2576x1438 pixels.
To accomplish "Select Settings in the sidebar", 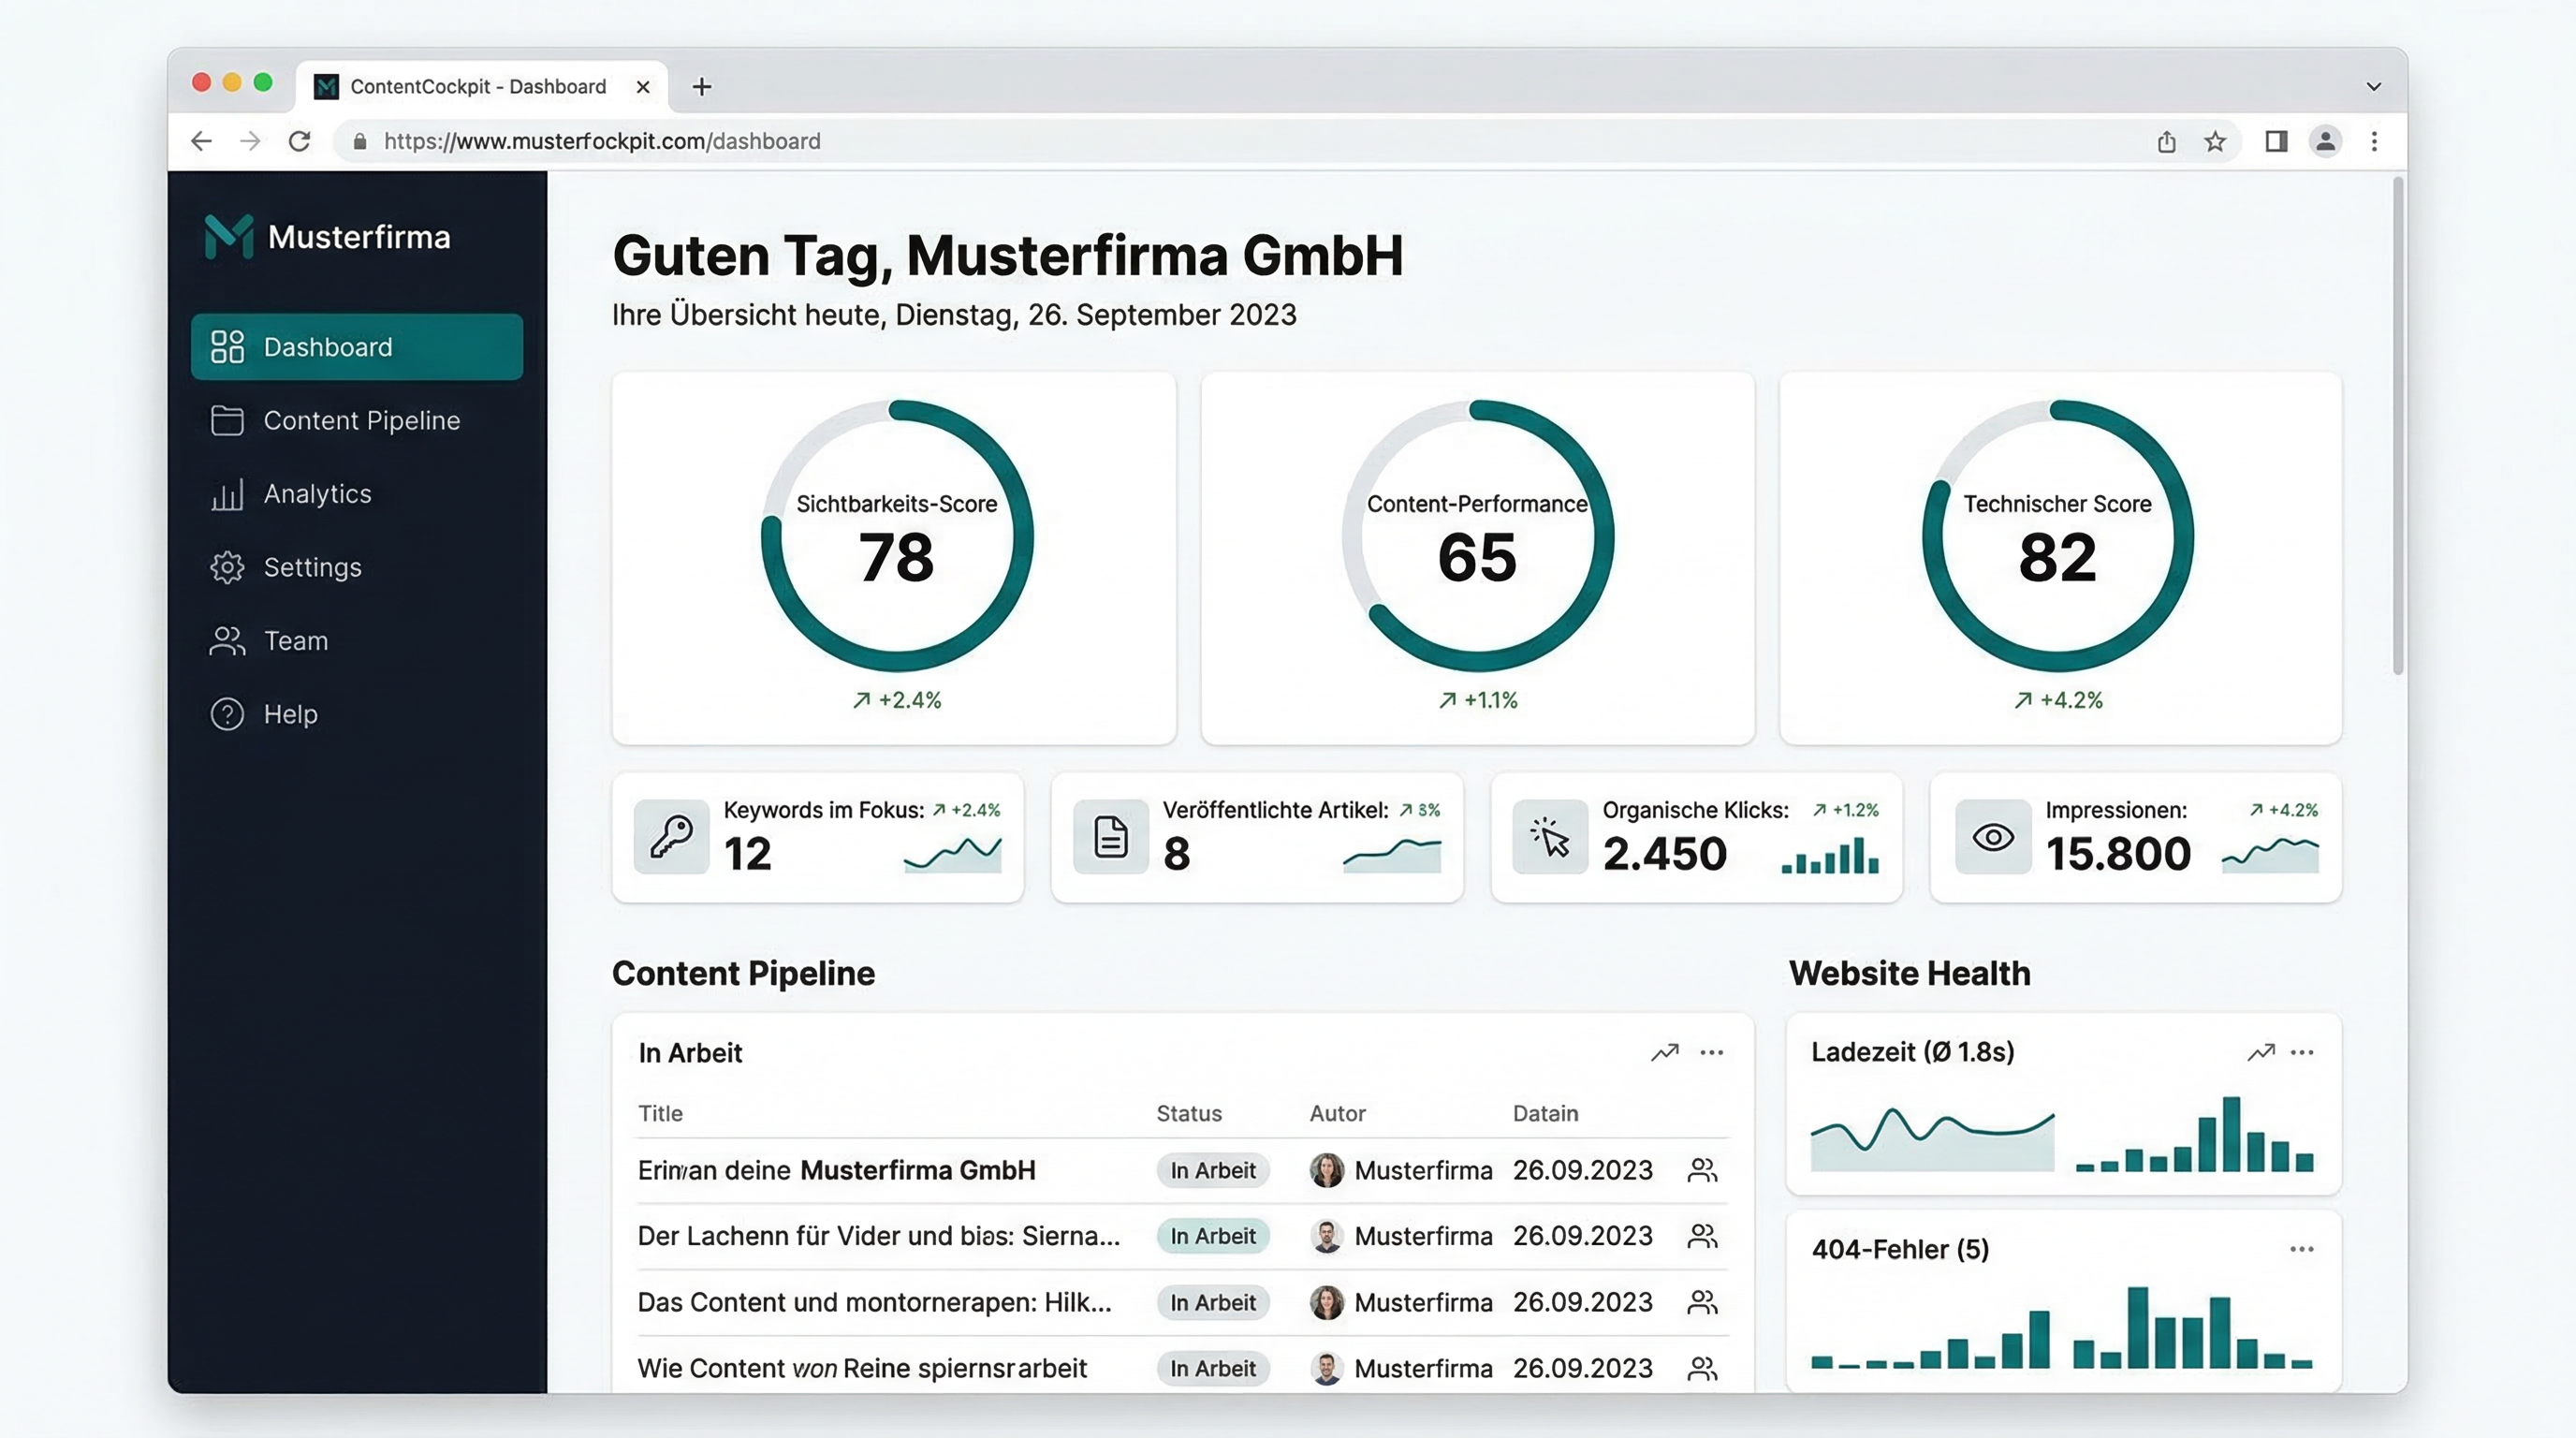I will pyautogui.click(x=311, y=566).
